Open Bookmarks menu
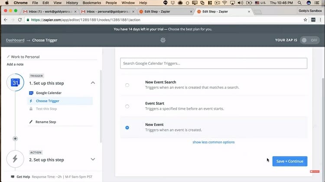 (92, 3)
